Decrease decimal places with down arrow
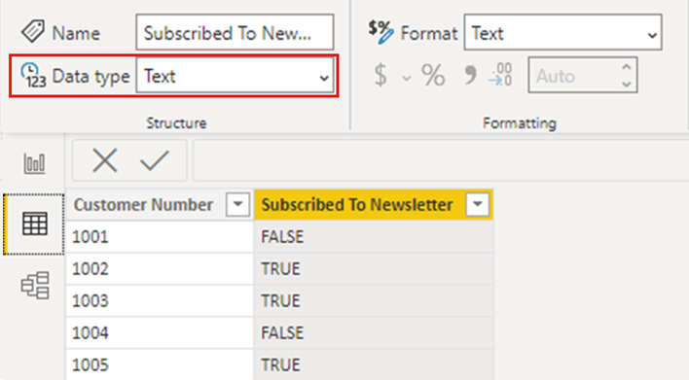 (627, 84)
